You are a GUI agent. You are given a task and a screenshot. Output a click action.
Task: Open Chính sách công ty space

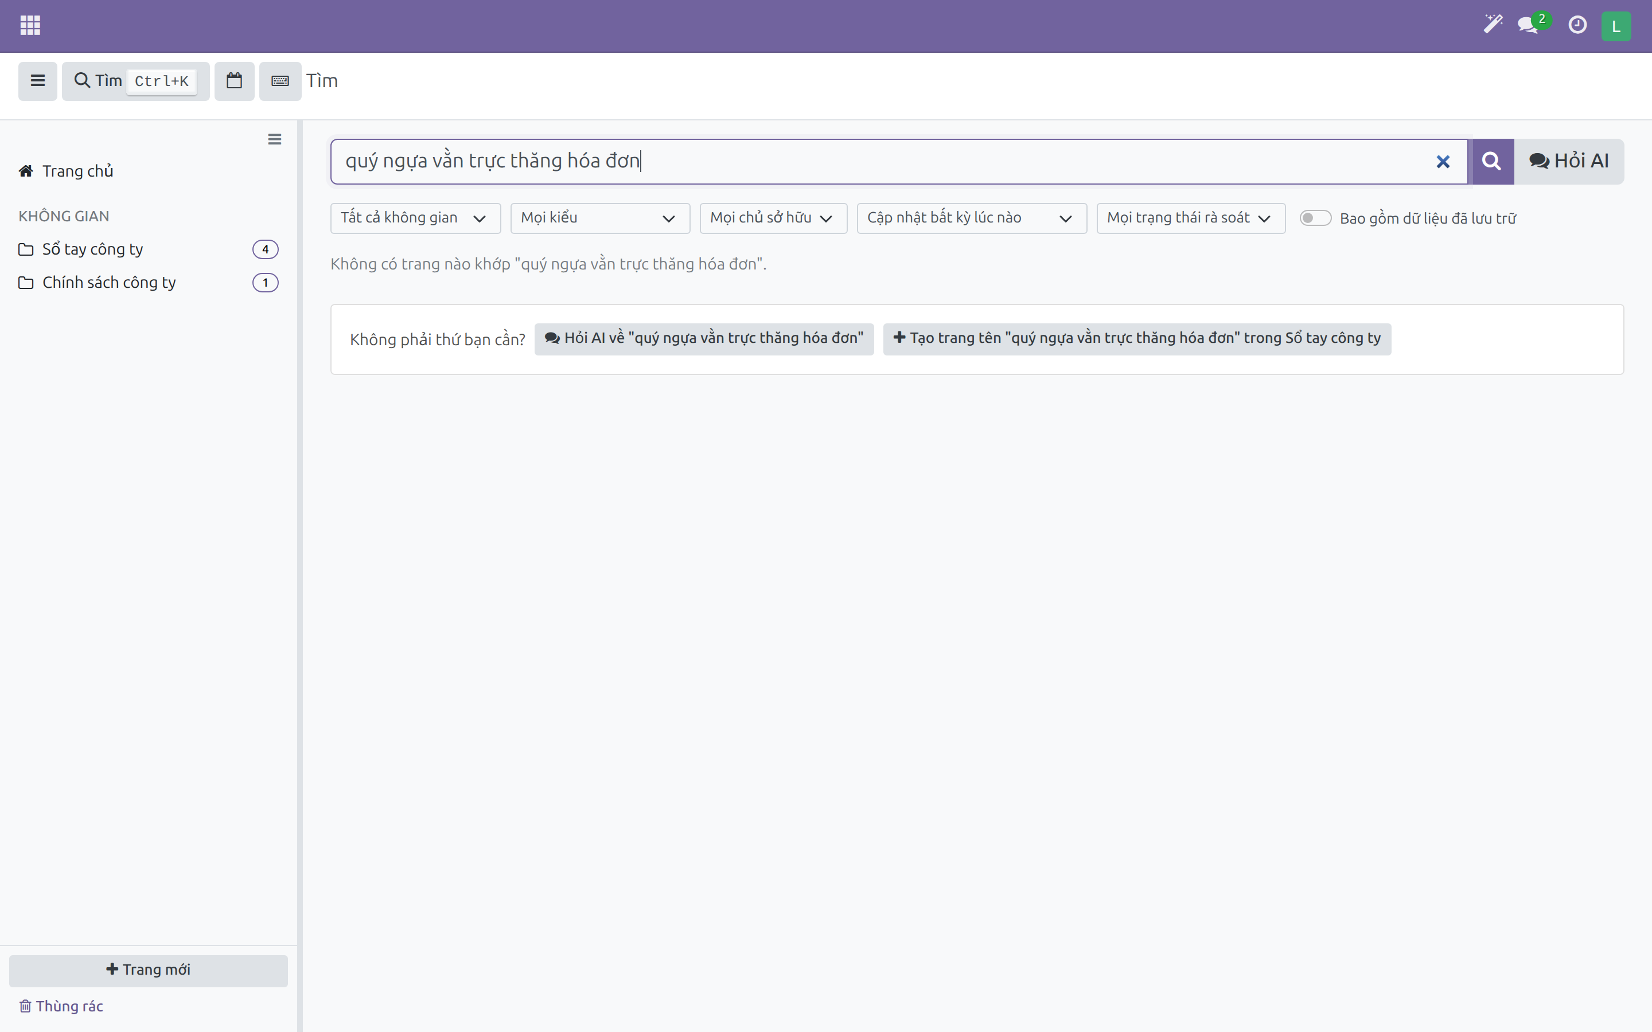(97, 283)
